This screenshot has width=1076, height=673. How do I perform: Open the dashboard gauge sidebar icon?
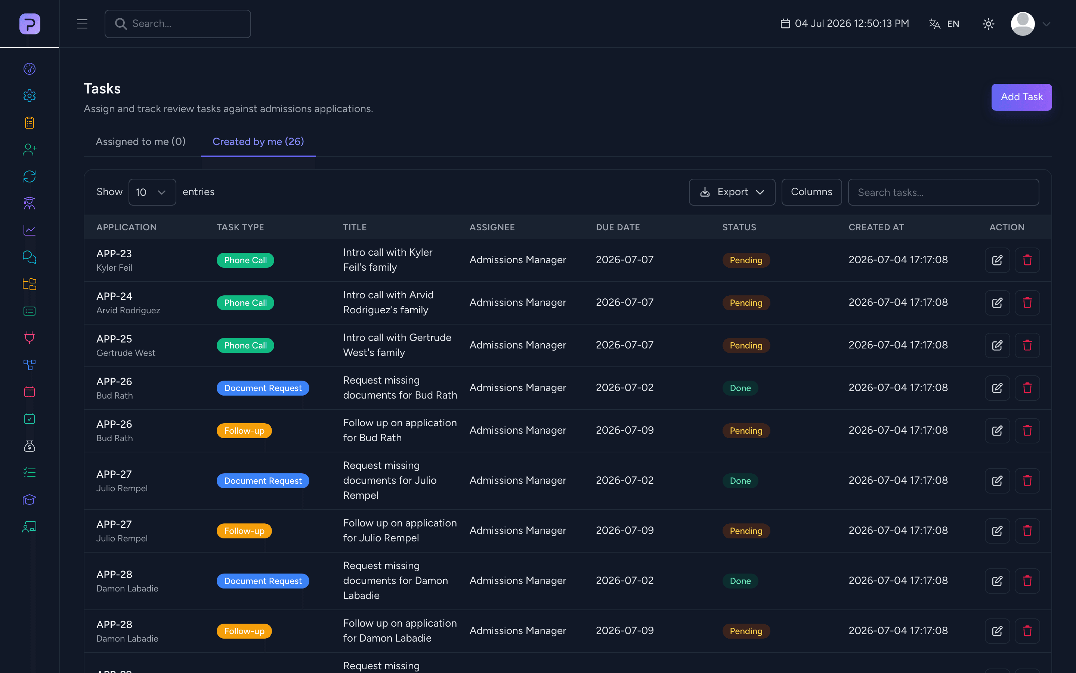pyautogui.click(x=30, y=68)
